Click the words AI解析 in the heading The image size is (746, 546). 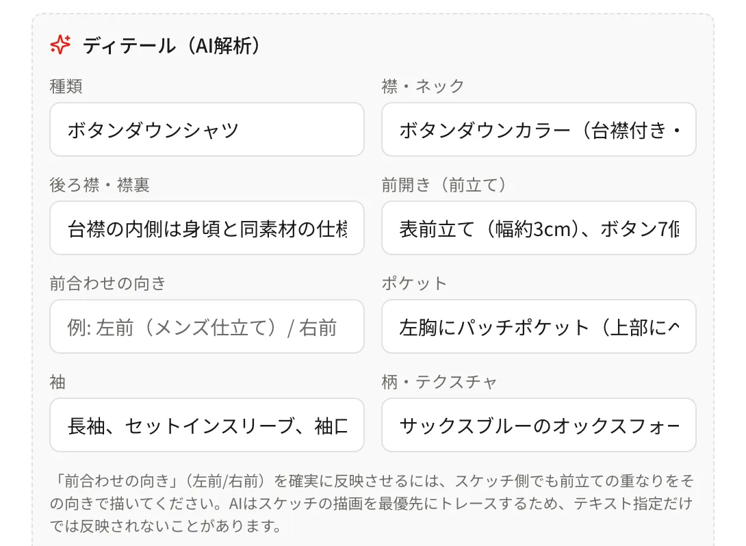pos(224,46)
